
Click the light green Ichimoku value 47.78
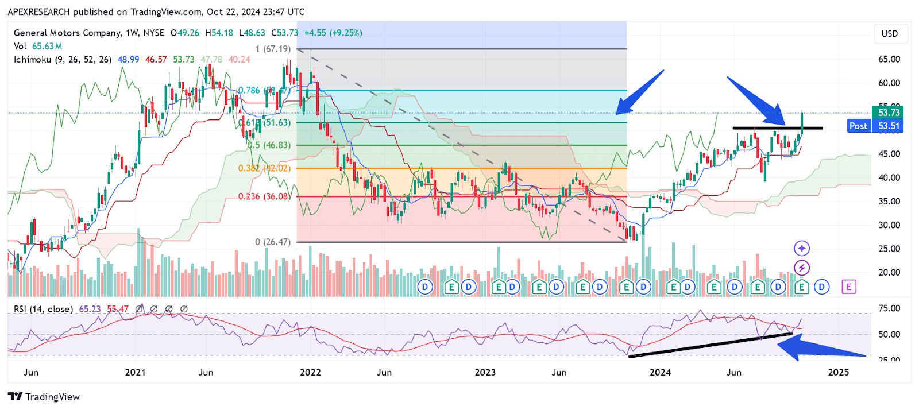point(211,59)
